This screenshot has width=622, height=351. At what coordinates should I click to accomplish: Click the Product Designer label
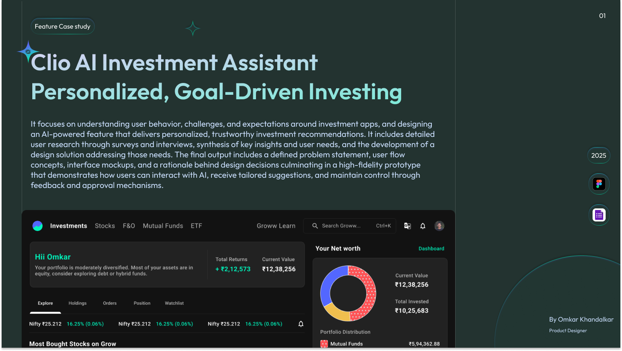pos(568,331)
